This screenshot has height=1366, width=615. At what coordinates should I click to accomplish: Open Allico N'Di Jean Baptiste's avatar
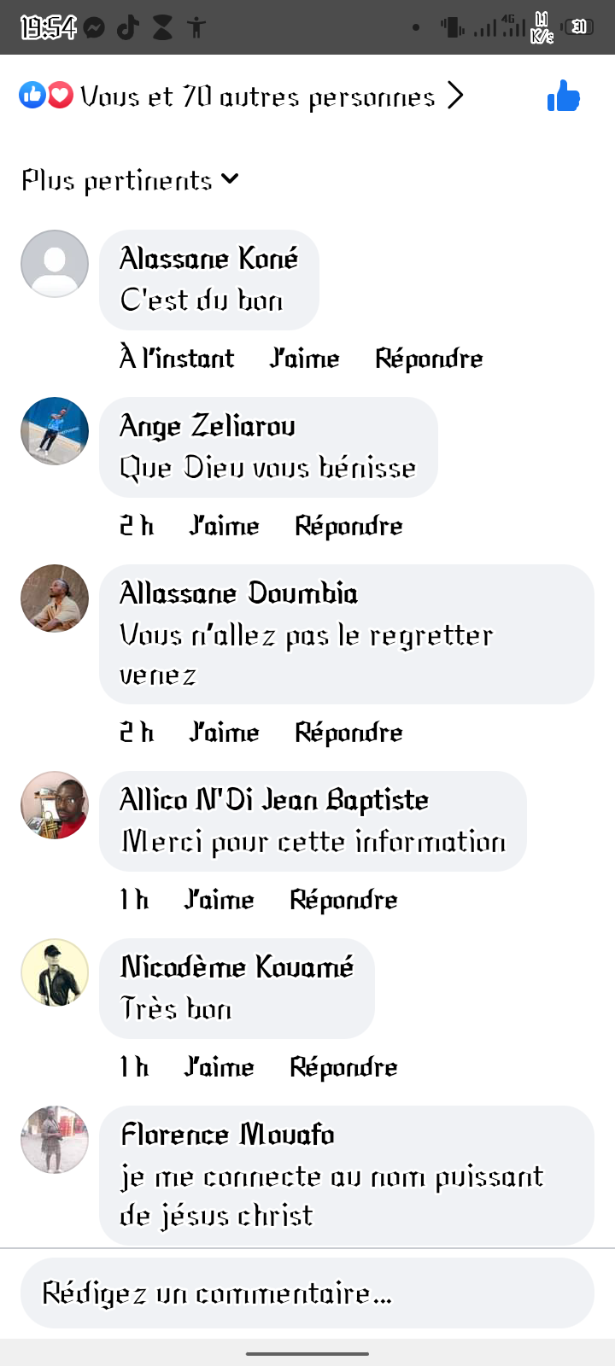click(55, 805)
